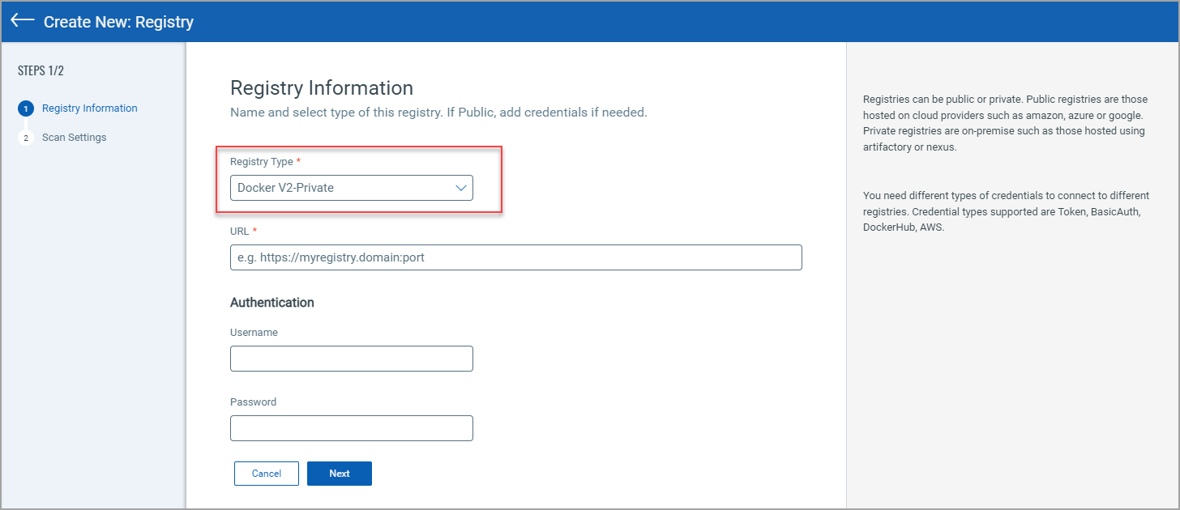This screenshot has height=510, width=1180.
Task: Click the 'Create New: Registry' title
Action: coord(119,22)
